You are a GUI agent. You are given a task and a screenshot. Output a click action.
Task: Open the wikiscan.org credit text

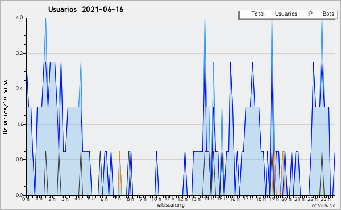[x=170, y=205]
